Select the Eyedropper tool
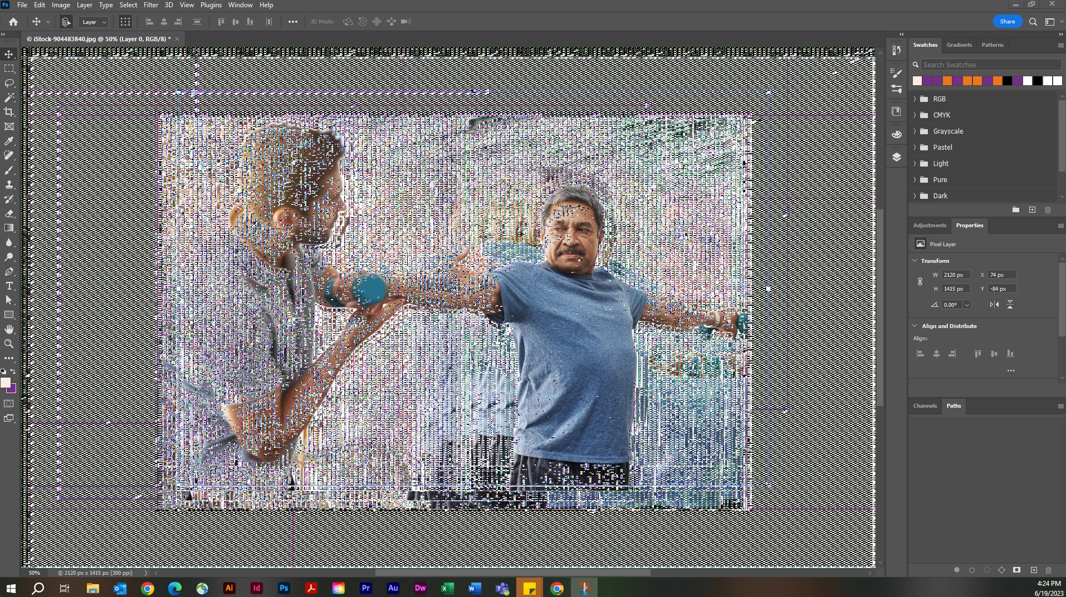Viewport: 1066px width, 597px height. pos(9,141)
